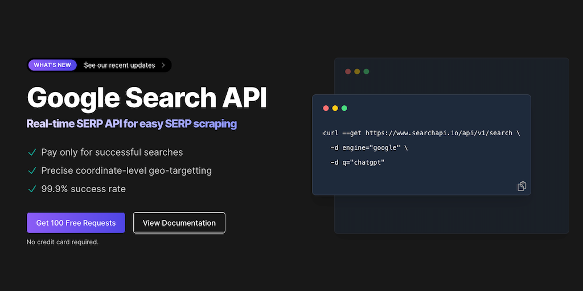Screen dimensions: 583x291
Task: Click the checkmark beside 'Precise coordinate-level geo-targetting'
Action: click(x=32, y=171)
